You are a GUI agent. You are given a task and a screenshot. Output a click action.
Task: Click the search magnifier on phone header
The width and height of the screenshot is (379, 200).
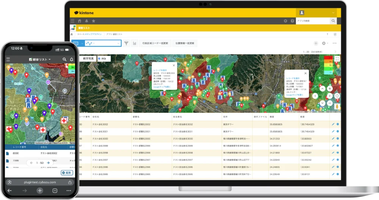pos(64,60)
